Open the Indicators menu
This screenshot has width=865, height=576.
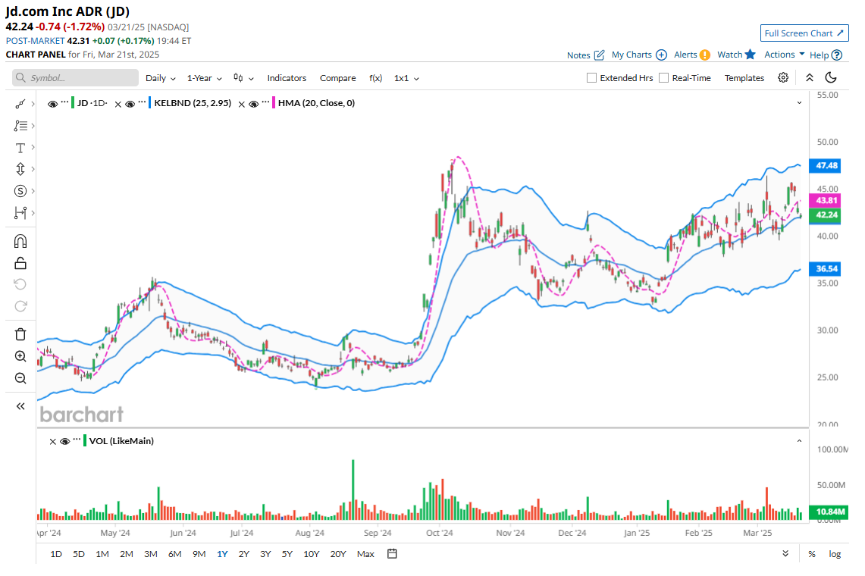coord(287,78)
